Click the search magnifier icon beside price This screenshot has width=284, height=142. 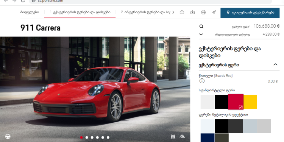[x=201, y=27]
